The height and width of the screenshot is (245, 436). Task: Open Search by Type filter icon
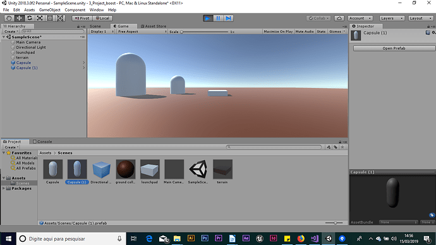[x=329, y=147]
